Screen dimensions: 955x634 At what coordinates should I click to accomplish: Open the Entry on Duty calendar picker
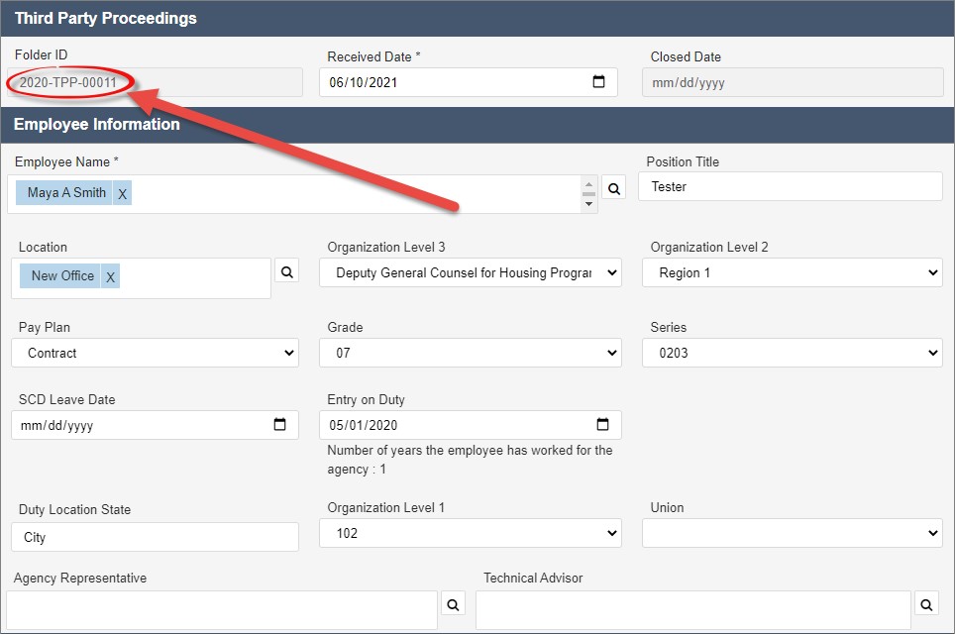pyautogui.click(x=602, y=425)
